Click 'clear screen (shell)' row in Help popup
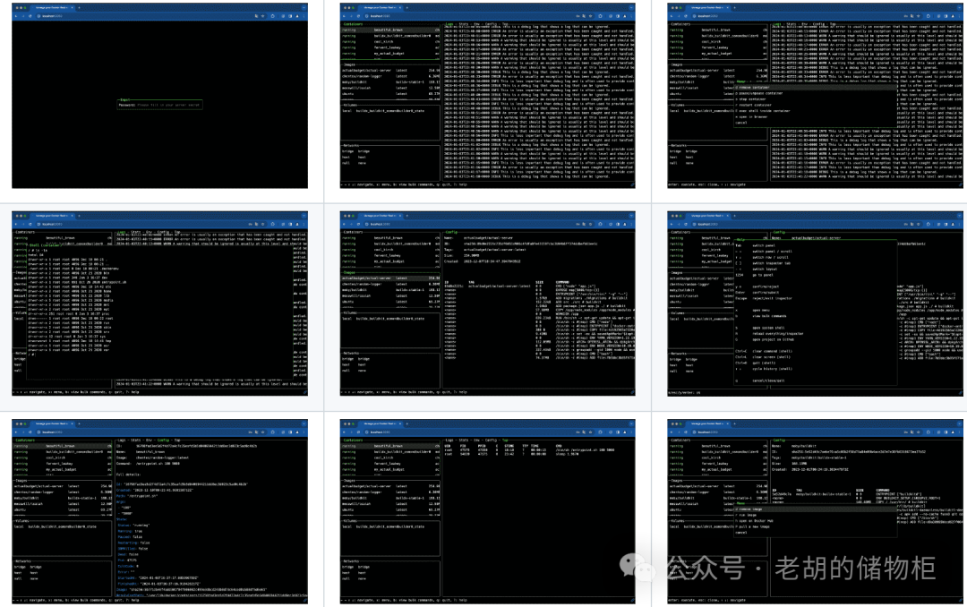Image resolution: width=967 pixels, height=607 pixels. click(816, 357)
